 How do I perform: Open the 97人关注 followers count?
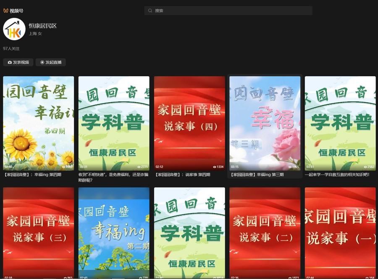pyautogui.click(x=11, y=49)
